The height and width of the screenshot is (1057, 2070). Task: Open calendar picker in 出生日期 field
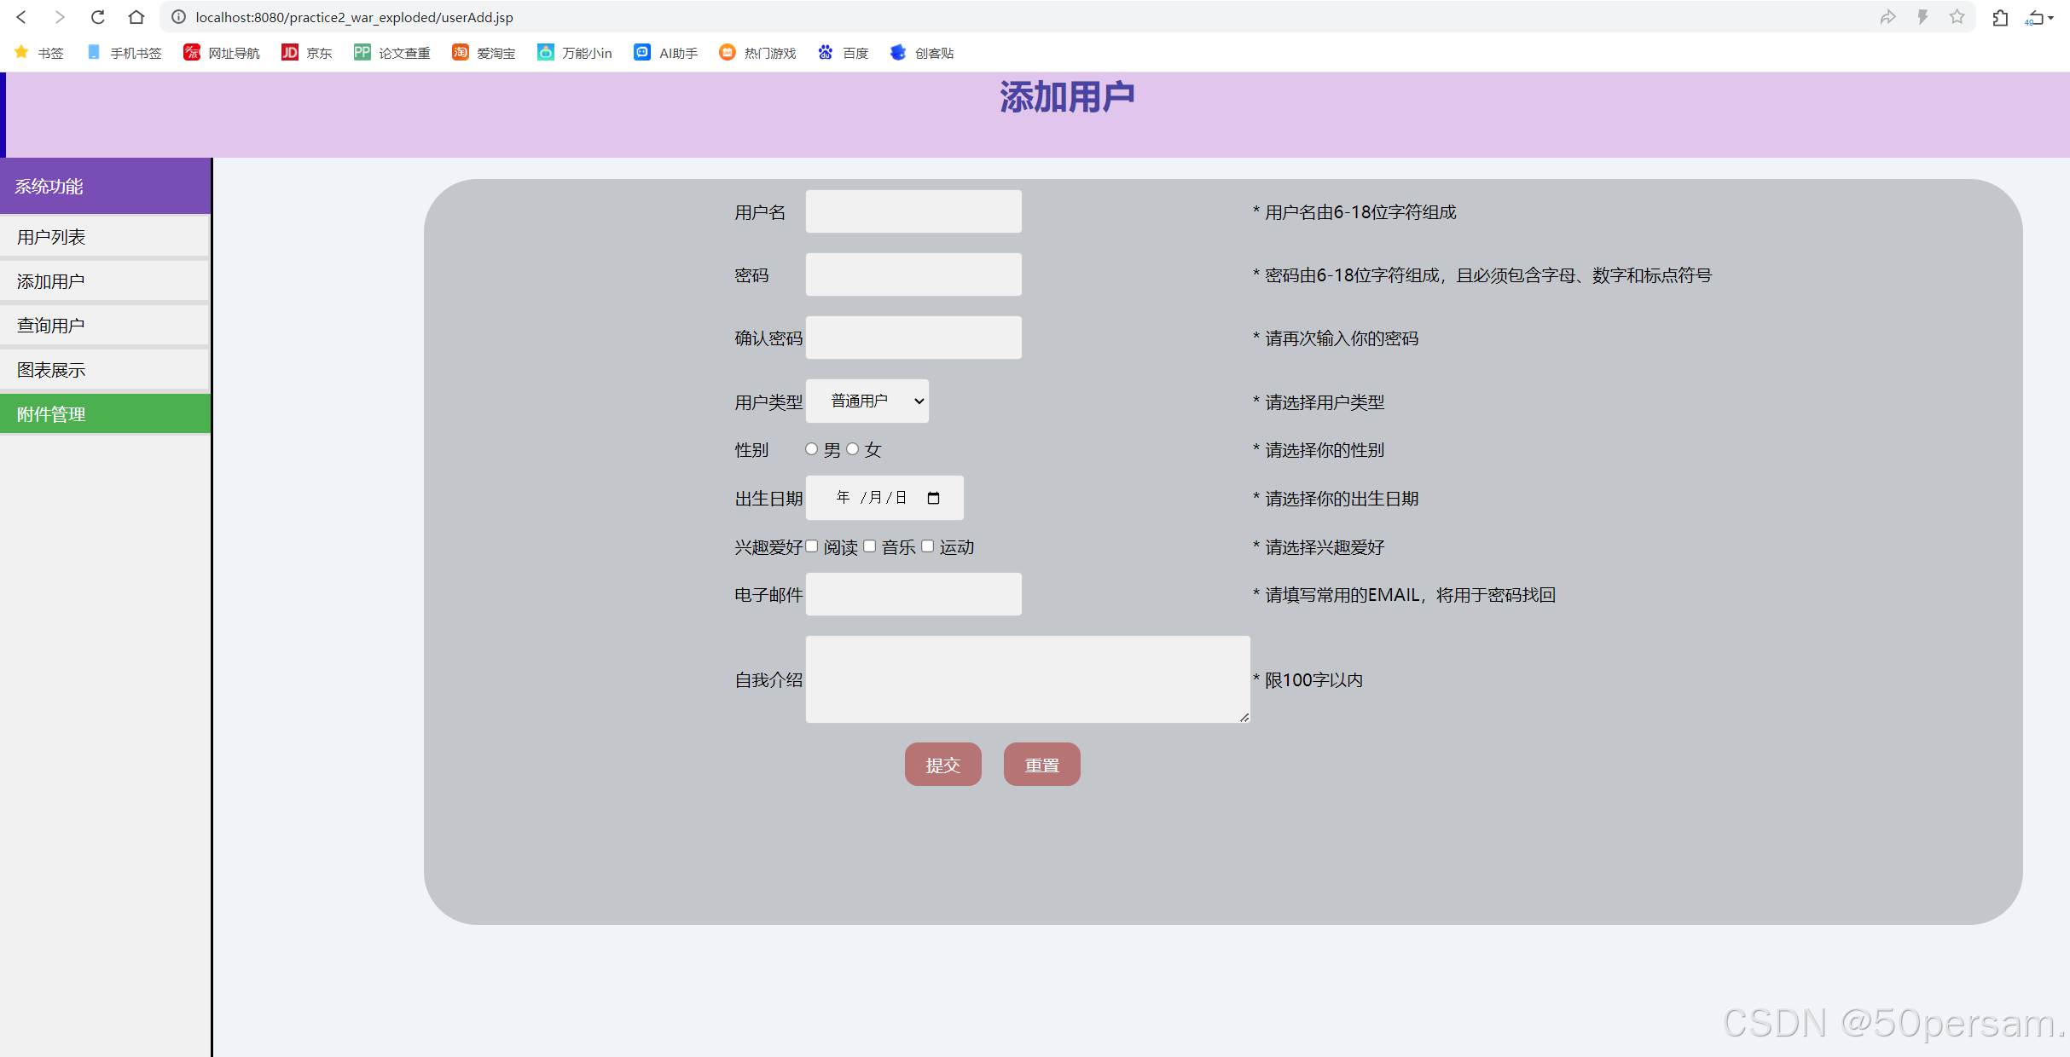[933, 498]
